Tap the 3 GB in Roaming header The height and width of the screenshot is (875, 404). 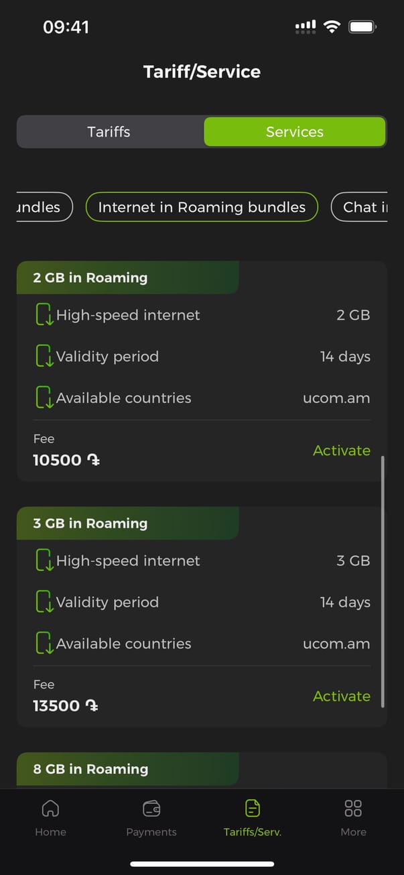click(90, 524)
